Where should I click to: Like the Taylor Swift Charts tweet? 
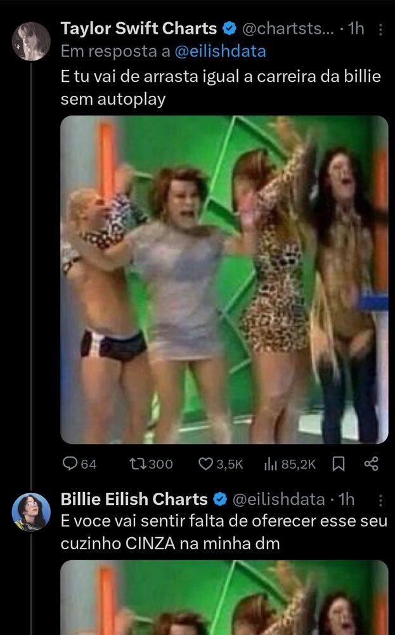pyautogui.click(x=221, y=464)
